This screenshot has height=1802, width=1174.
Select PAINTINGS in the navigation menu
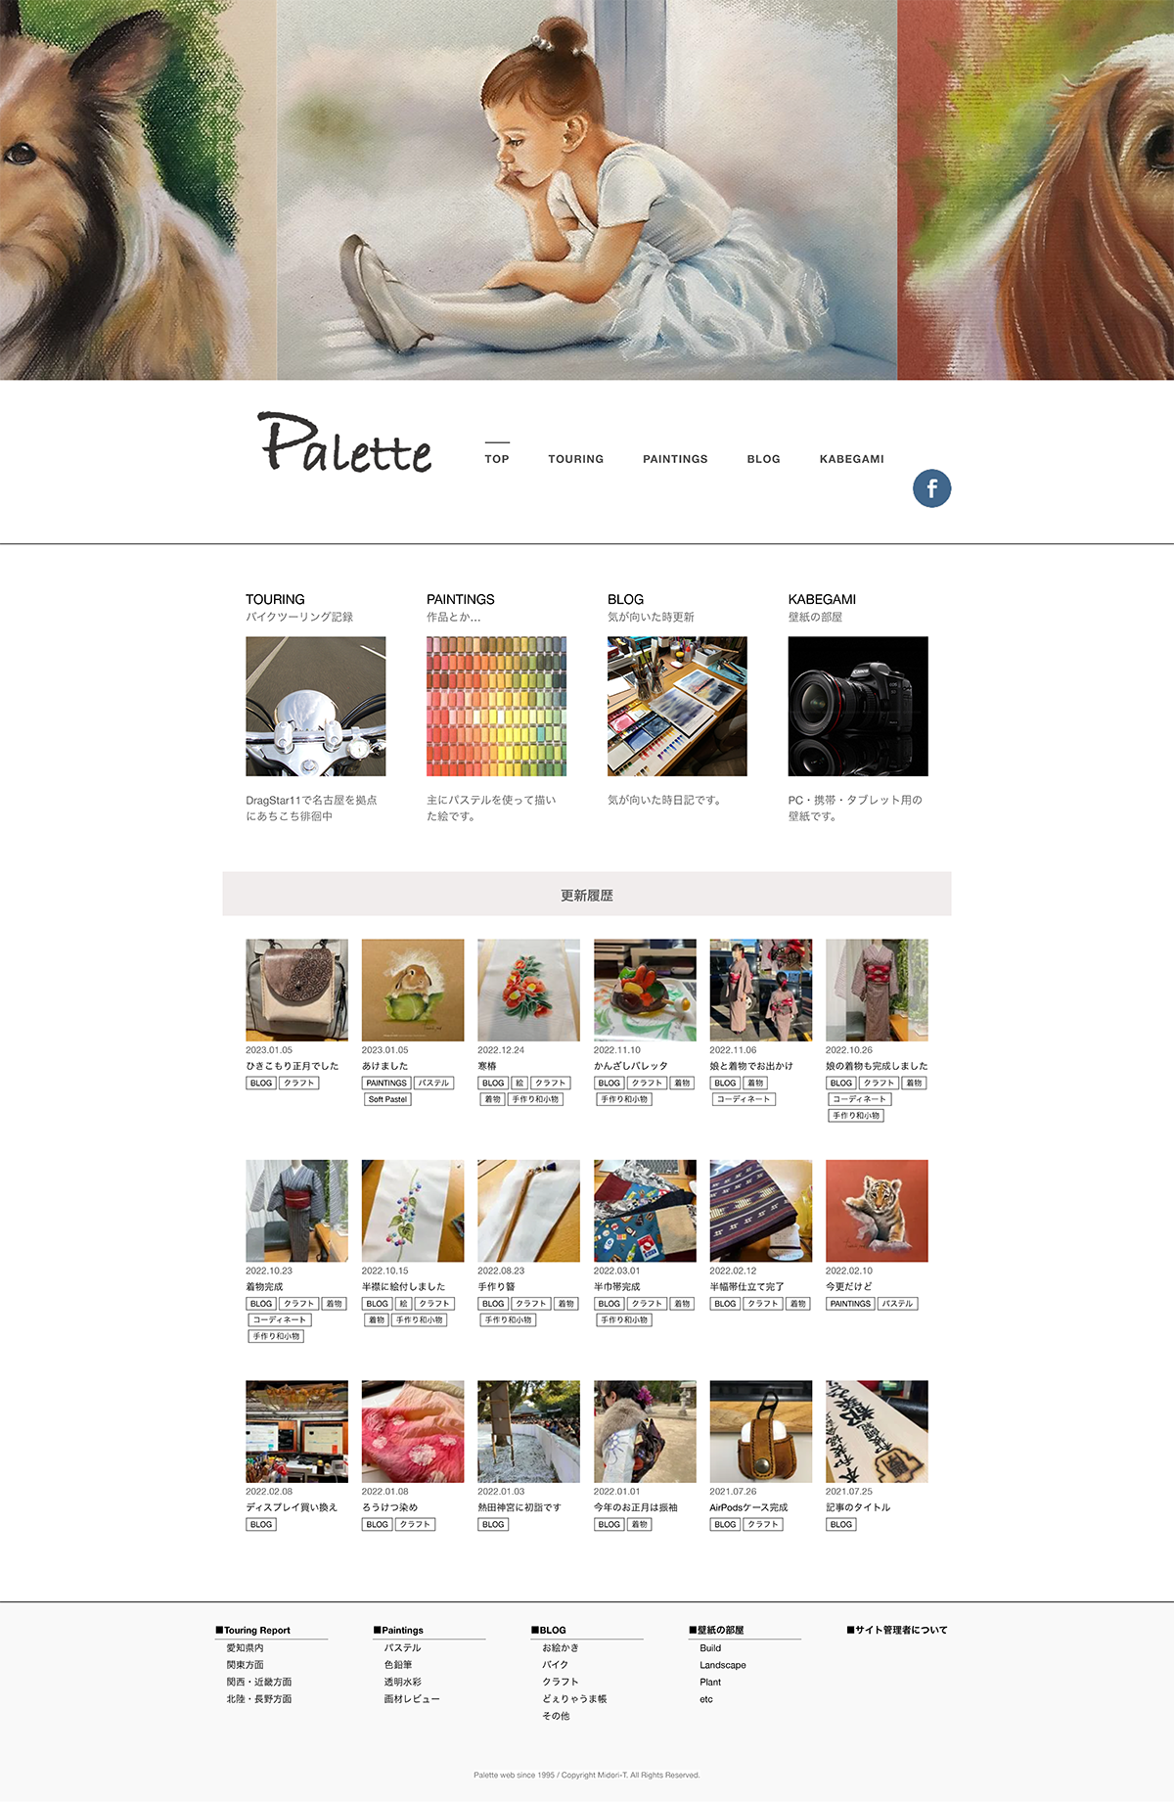click(x=675, y=459)
